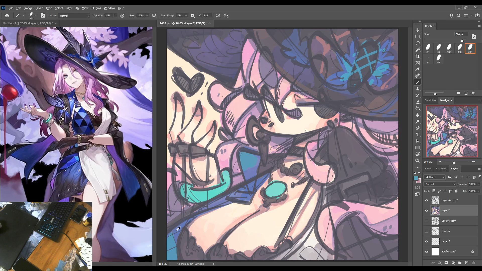Viewport: 482px width, 271px height.
Task: Select the History Brush tool
Action: pos(417,96)
